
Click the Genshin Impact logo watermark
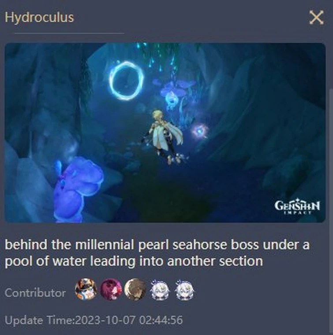tap(297, 206)
